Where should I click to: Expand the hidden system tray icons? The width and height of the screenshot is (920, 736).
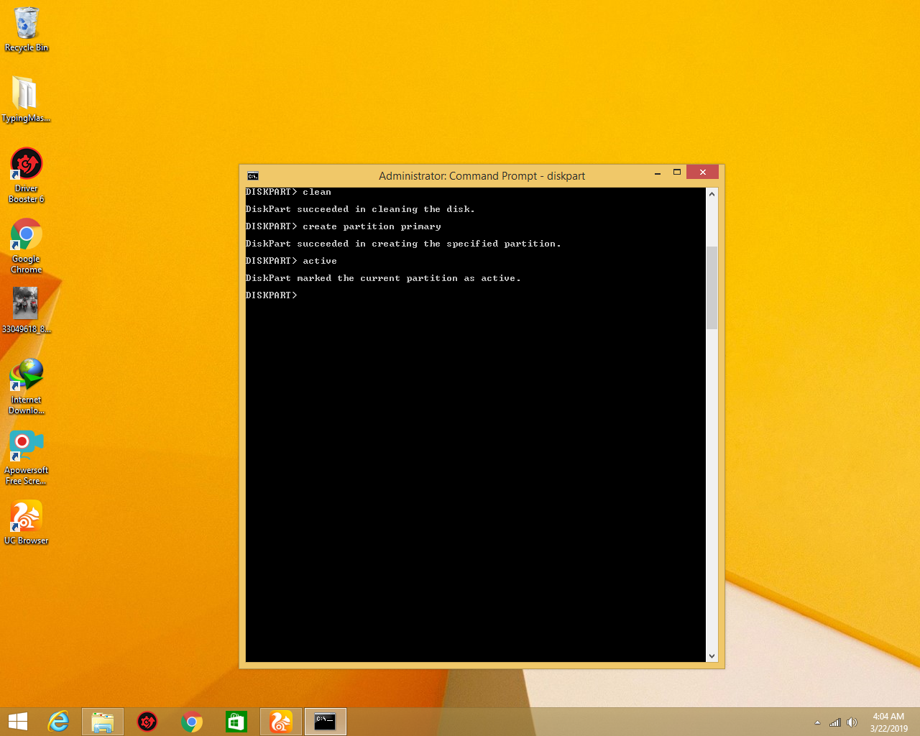pyautogui.click(x=817, y=722)
